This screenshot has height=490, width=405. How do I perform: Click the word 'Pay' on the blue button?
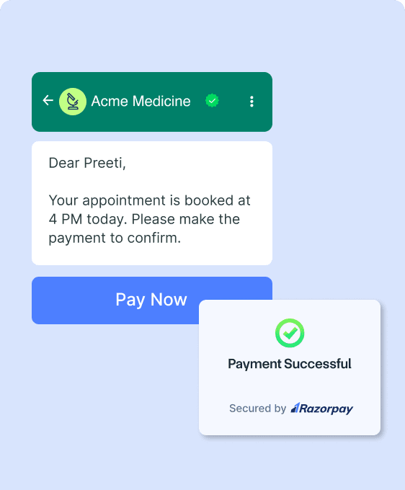[130, 300]
